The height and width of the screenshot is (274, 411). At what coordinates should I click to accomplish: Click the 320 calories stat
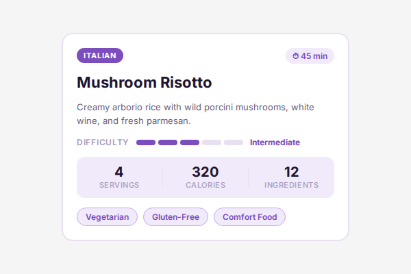[x=206, y=172]
